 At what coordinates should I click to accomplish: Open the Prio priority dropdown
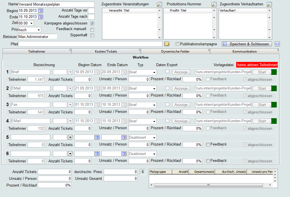coord(39,30)
